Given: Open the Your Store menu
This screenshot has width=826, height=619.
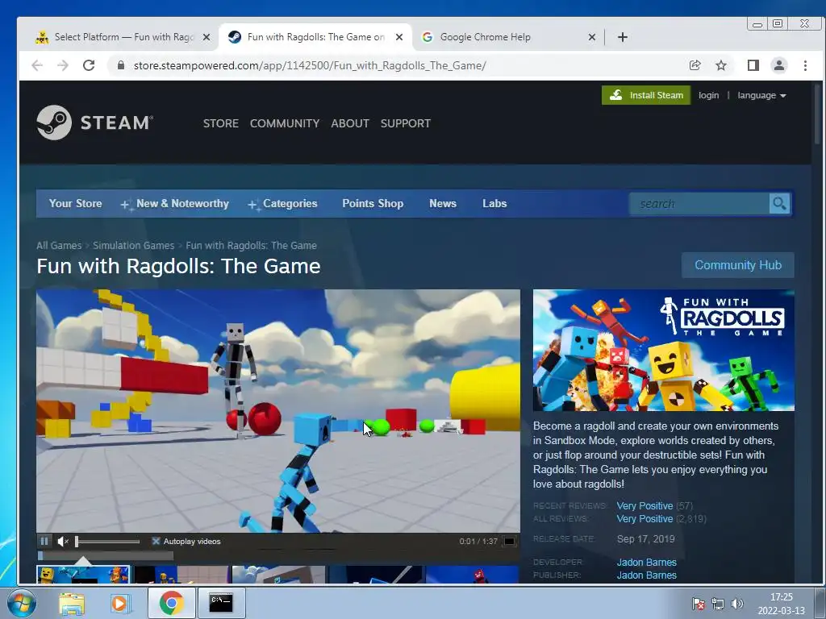Looking at the screenshot, I should click(x=75, y=203).
